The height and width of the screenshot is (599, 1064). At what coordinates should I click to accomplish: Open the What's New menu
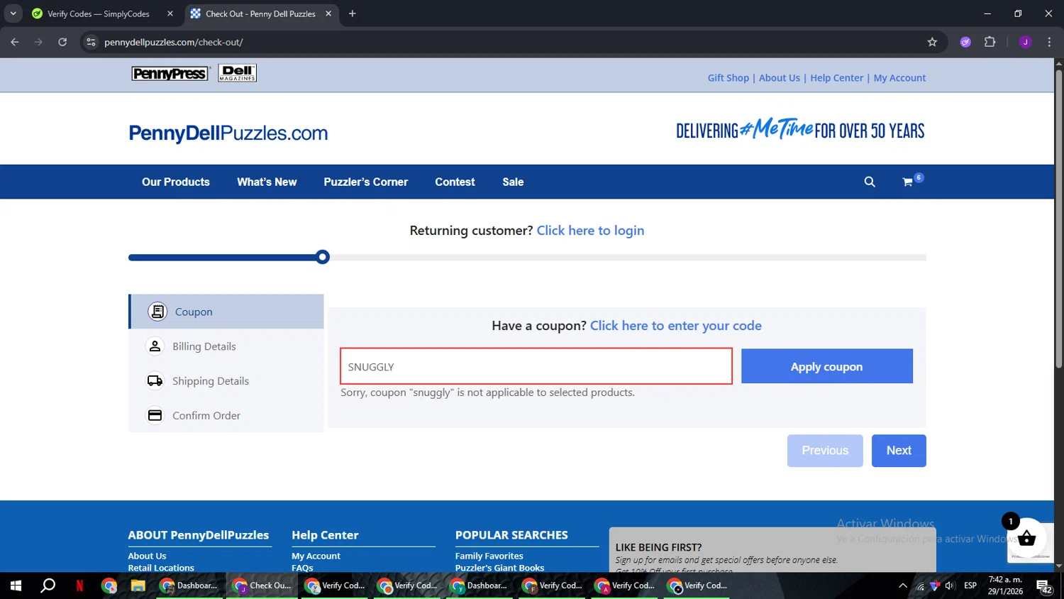tap(267, 182)
